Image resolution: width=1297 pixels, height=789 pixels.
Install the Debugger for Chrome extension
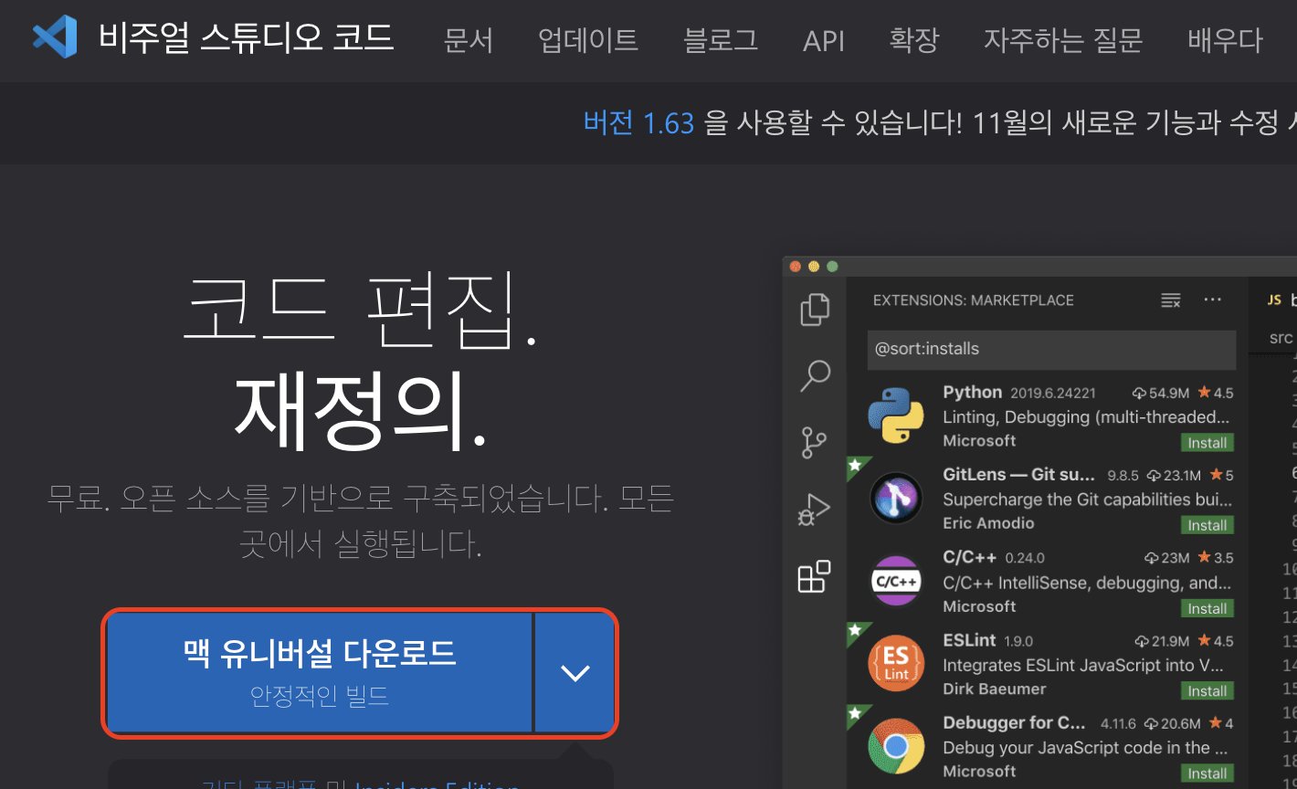(1207, 773)
